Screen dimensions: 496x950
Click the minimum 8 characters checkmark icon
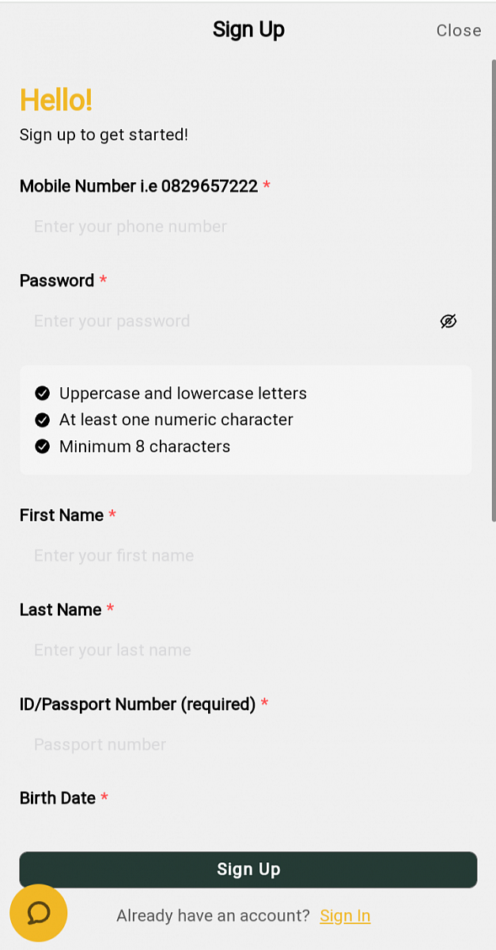coord(43,446)
